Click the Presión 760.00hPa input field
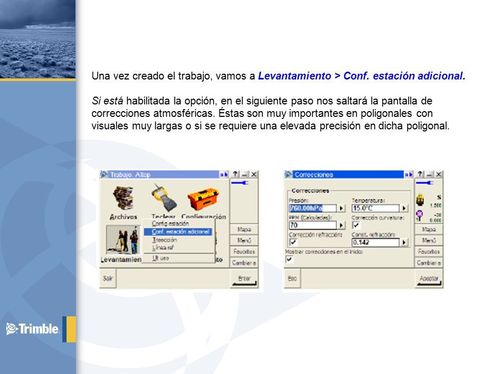Viewport: 499px width, 374px height. (312, 208)
